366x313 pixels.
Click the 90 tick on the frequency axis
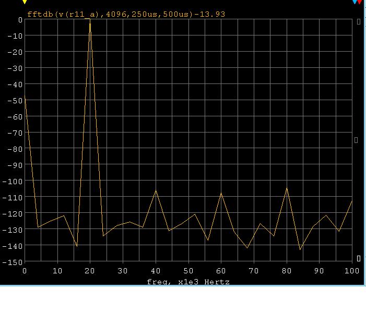click(x=319, y=271)
